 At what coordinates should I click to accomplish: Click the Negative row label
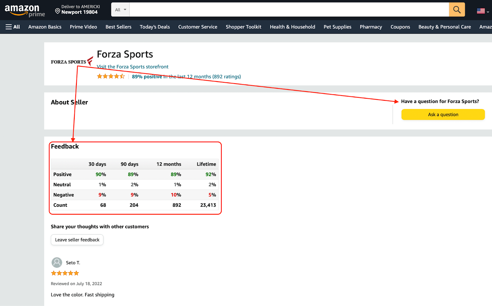click(x=64, y=195)
